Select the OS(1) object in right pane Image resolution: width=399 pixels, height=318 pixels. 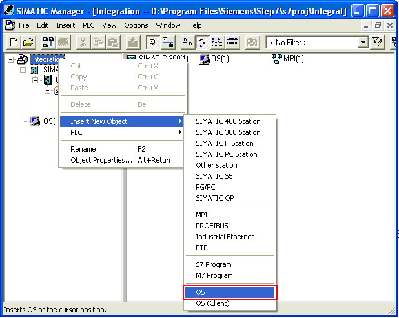pyautogui.click(x=214, y=59)
